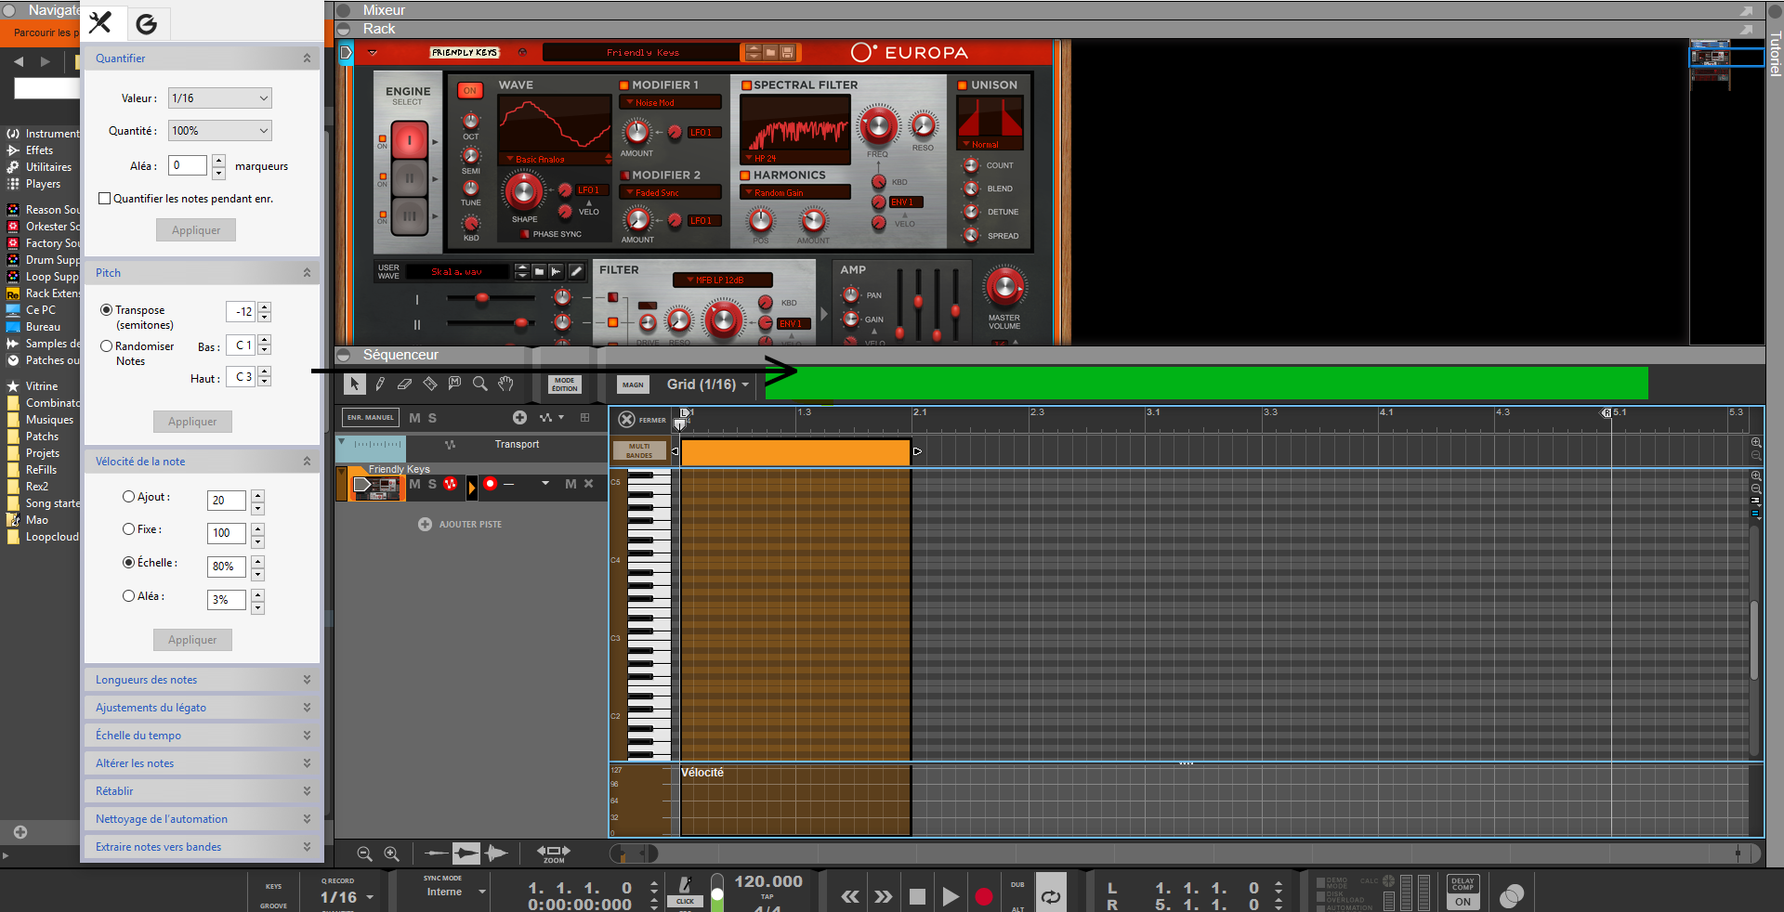
Task: Click the Mode Édition button
Action: pos(564,384)
